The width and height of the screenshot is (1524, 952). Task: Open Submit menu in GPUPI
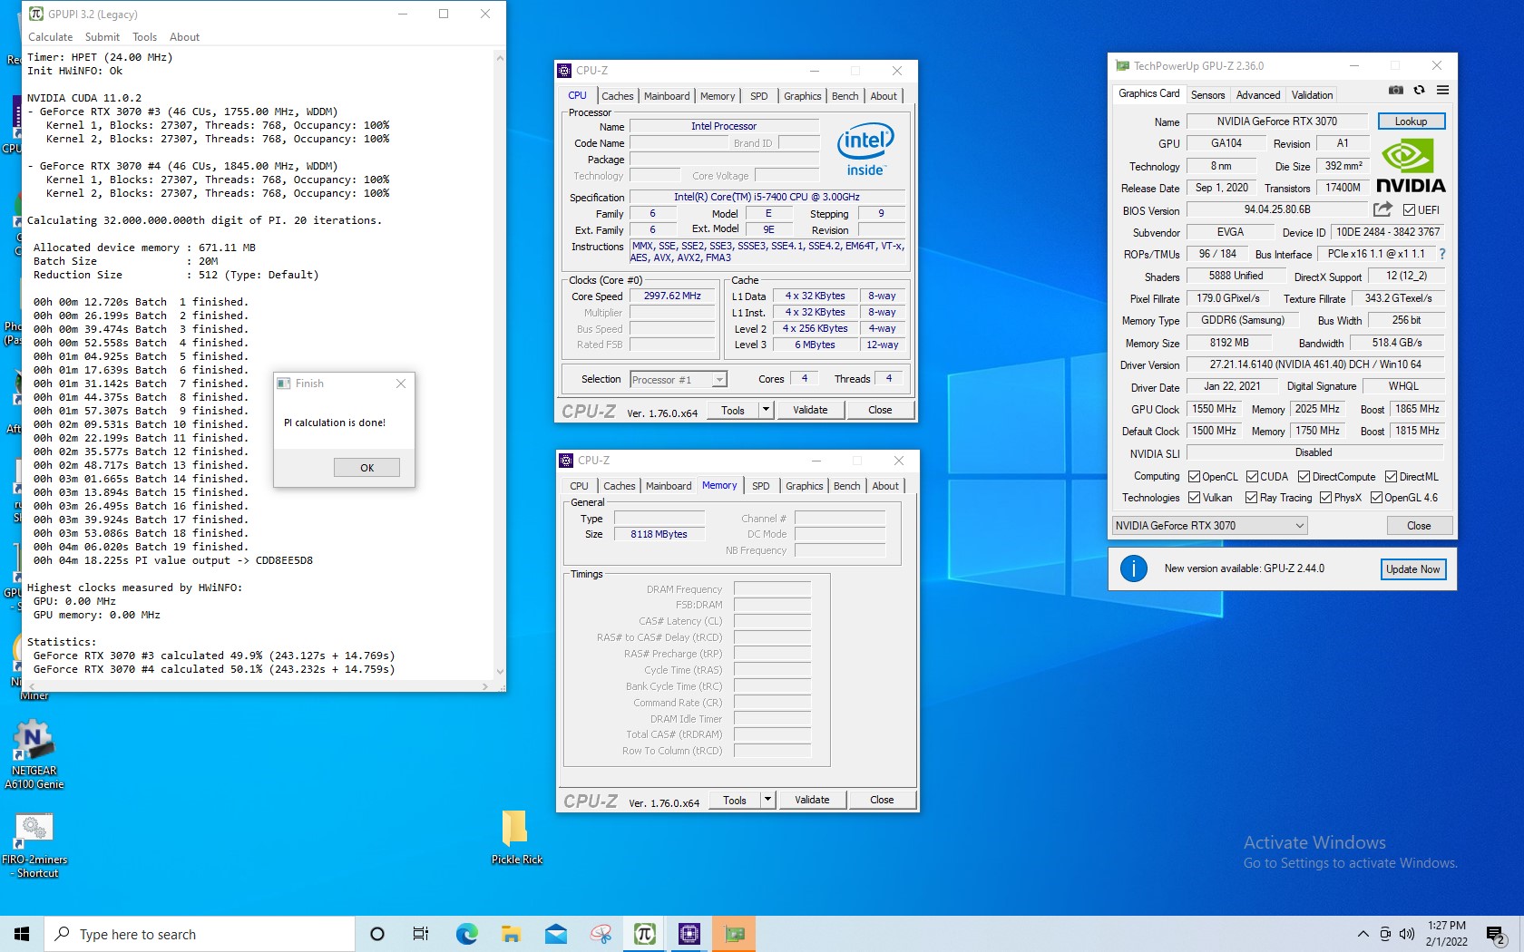click(x=102, y=37)
